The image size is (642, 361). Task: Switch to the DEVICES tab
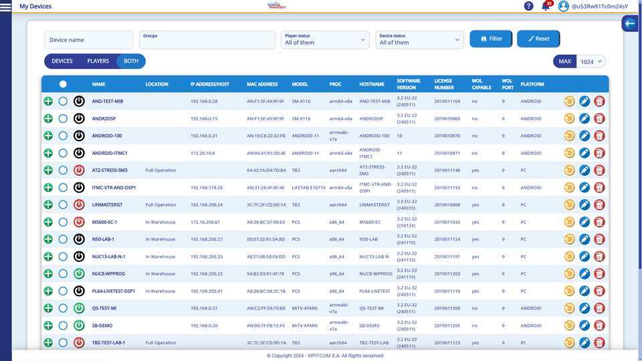[62, 61]
